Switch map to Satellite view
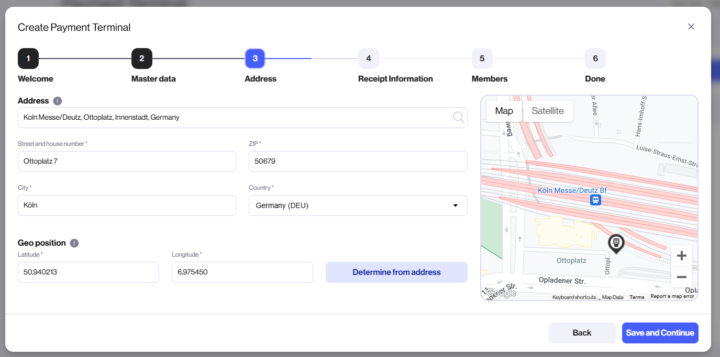 pyautogui.click(x=547, y=111)
